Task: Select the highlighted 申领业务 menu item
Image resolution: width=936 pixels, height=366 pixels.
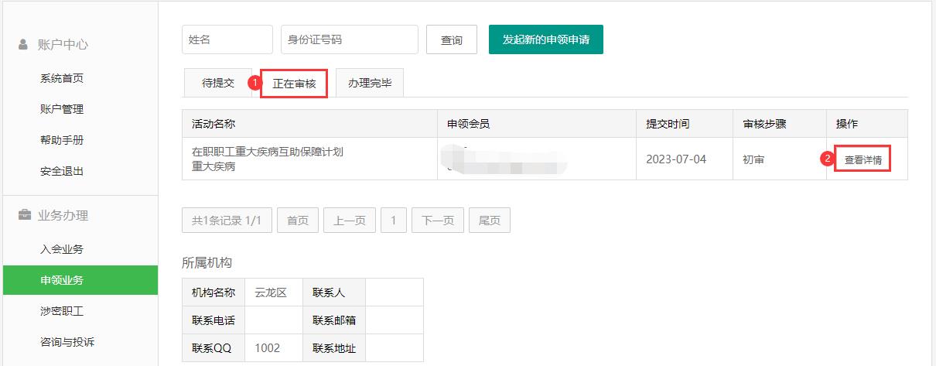Action: [x=80, y=280]
